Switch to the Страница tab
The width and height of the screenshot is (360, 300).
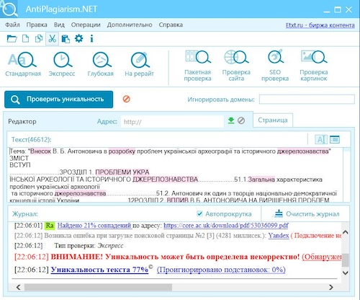click(x=273, y=120)
